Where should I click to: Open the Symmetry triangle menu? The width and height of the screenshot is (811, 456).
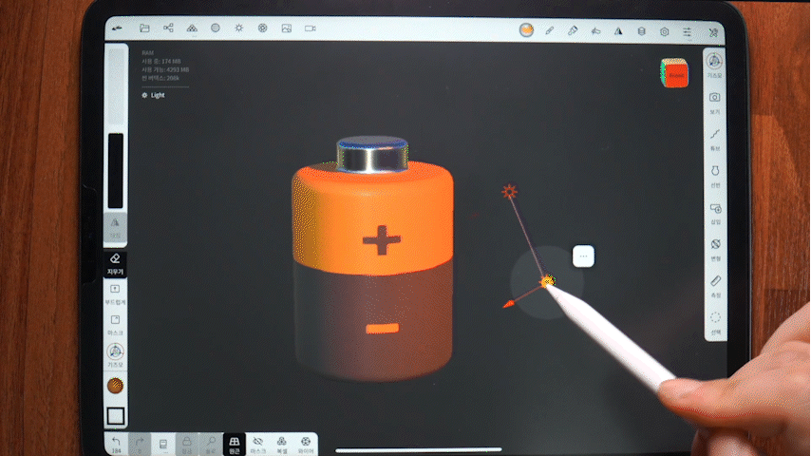pos(618,30)
